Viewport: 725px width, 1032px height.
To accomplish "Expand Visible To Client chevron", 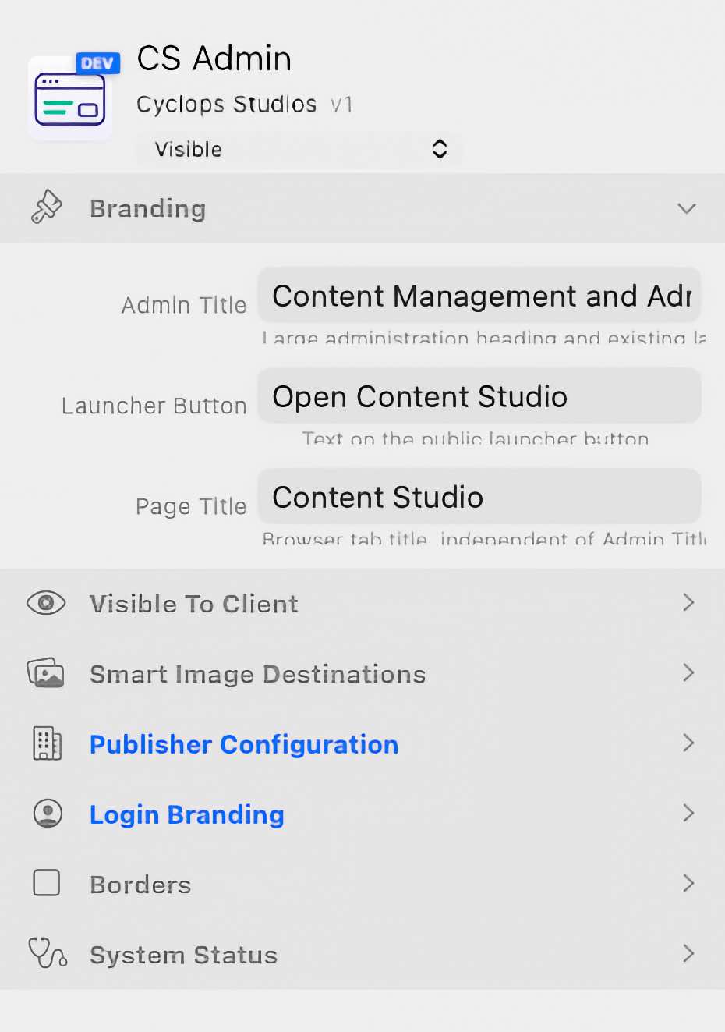I will tap(688, 602).
